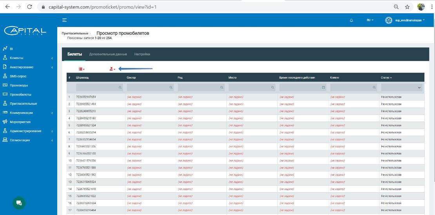Switch to the Дополнительные данные tab
This screenshot has height=215, width=435.
click(108, 54)
